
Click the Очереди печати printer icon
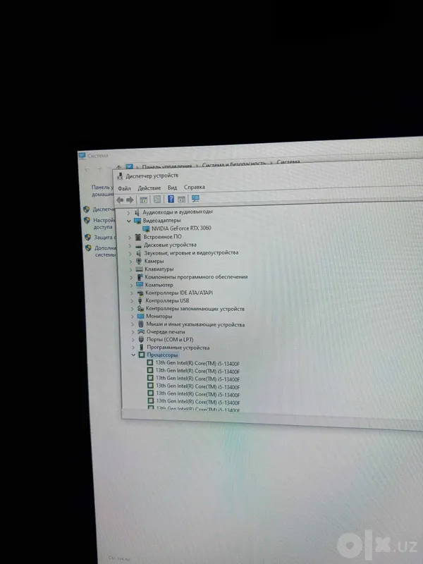pos(141,332)
